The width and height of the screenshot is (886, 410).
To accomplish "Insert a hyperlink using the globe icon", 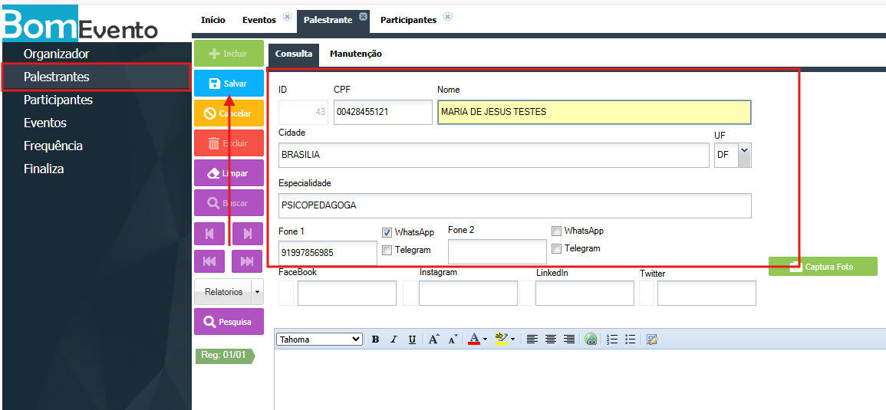I will pyautogui.click(x=591, y=339).
